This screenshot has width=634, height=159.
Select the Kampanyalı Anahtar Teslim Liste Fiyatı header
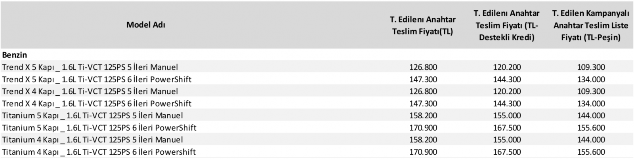point(591,25)
